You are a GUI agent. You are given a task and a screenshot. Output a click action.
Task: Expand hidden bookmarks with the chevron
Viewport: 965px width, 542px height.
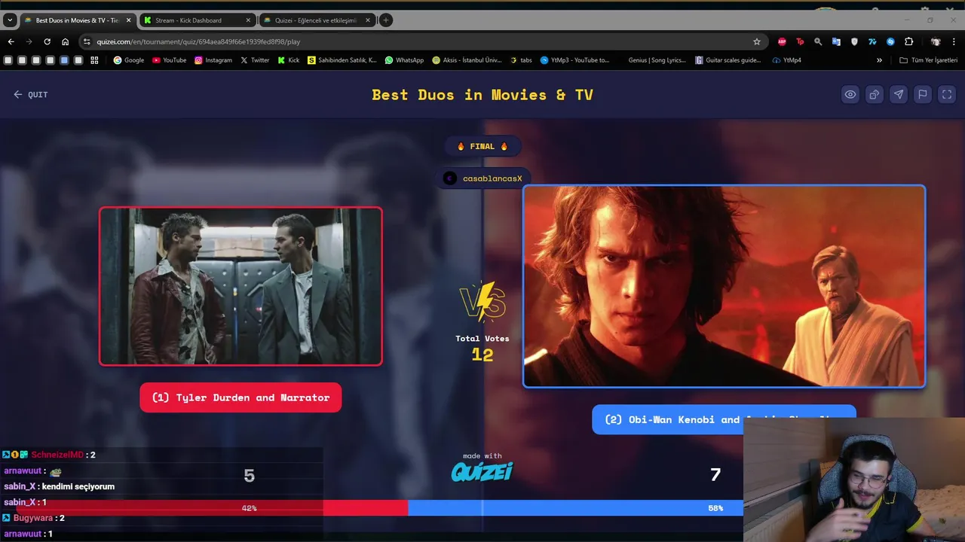879,60
